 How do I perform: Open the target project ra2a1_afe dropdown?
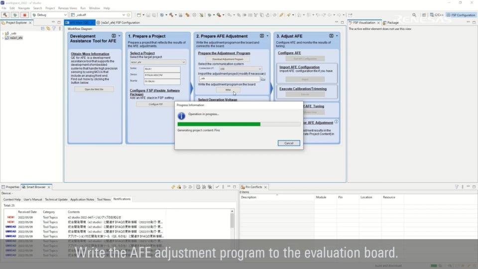(183, 62)
